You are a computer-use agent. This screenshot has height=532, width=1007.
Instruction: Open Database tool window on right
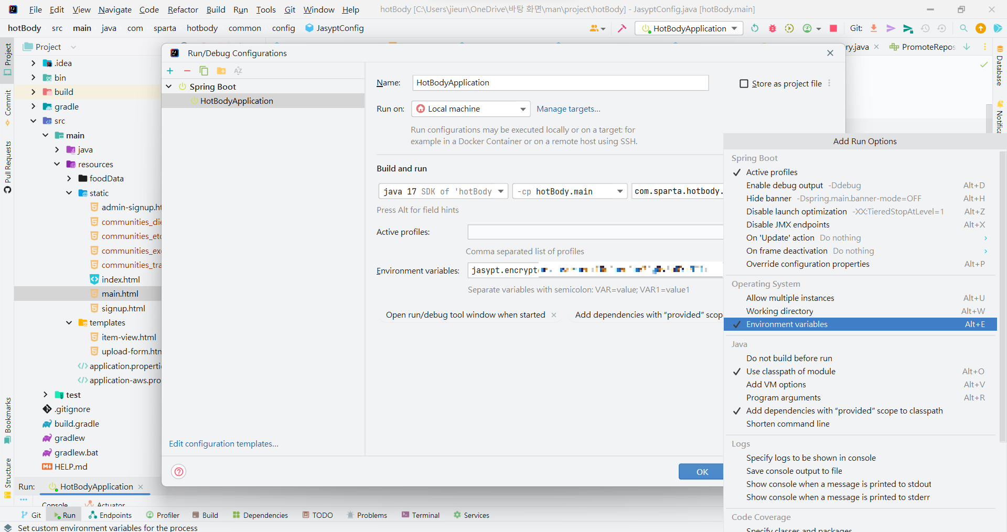[x=1000, y=66]
